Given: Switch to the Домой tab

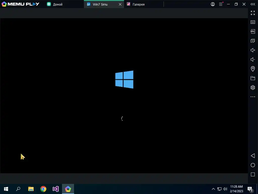Looking at the screenshot, I should click(x=55, y=4).
